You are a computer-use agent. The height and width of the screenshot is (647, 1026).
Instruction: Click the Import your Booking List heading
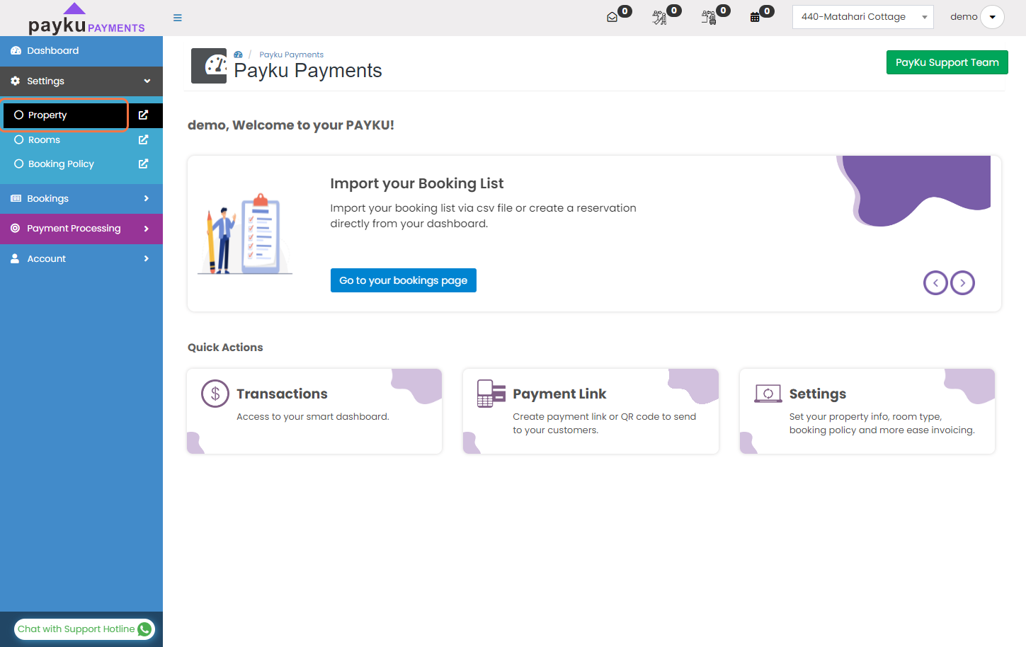[x=417, y=183]
